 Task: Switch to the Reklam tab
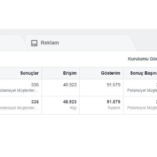(x=81, y=43)
